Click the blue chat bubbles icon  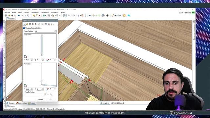pos(129,15)
